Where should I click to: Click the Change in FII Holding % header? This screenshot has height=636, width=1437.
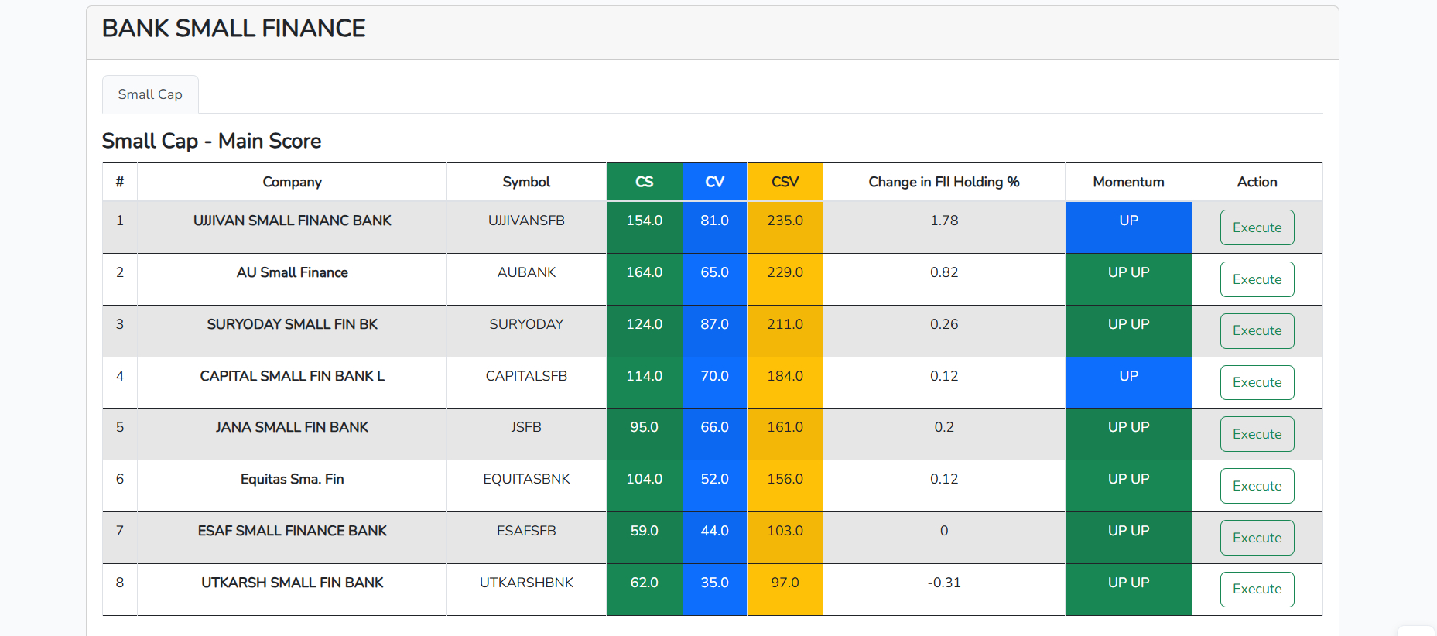click(944, 182)
